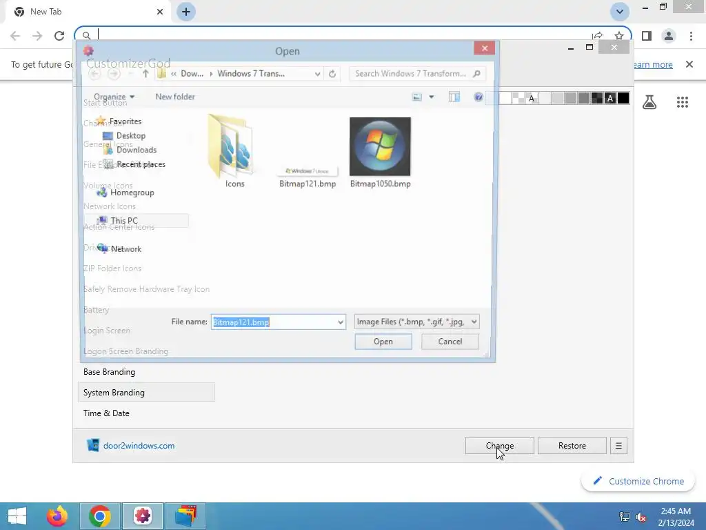Select System Branding in CustomizerGod list
The height and width of the screenshot is (530, 706).
(x=146, y=393)
